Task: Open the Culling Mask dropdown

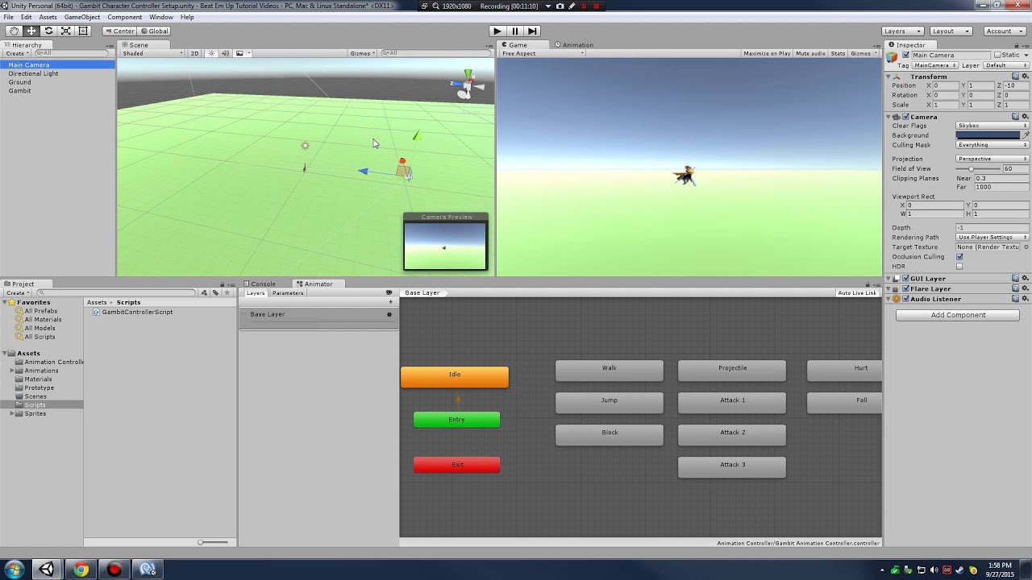Action: (992, 145)
